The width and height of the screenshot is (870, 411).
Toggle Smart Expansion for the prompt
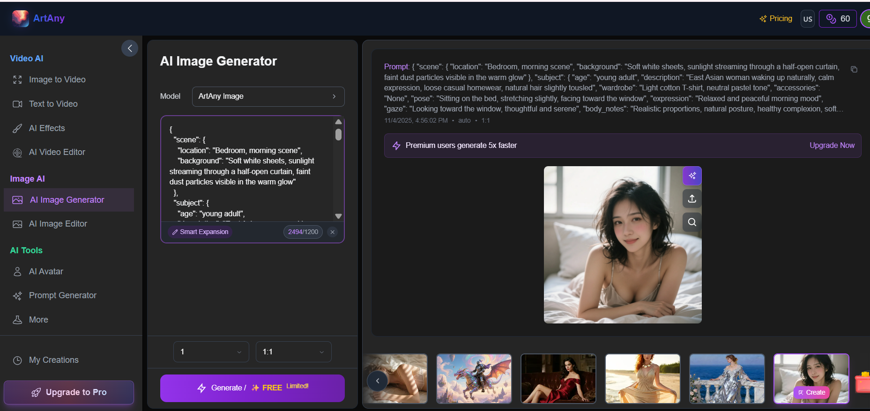click(200, 232)
